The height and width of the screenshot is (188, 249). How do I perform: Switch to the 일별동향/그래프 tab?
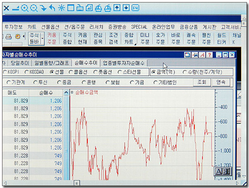pos(51,63)
